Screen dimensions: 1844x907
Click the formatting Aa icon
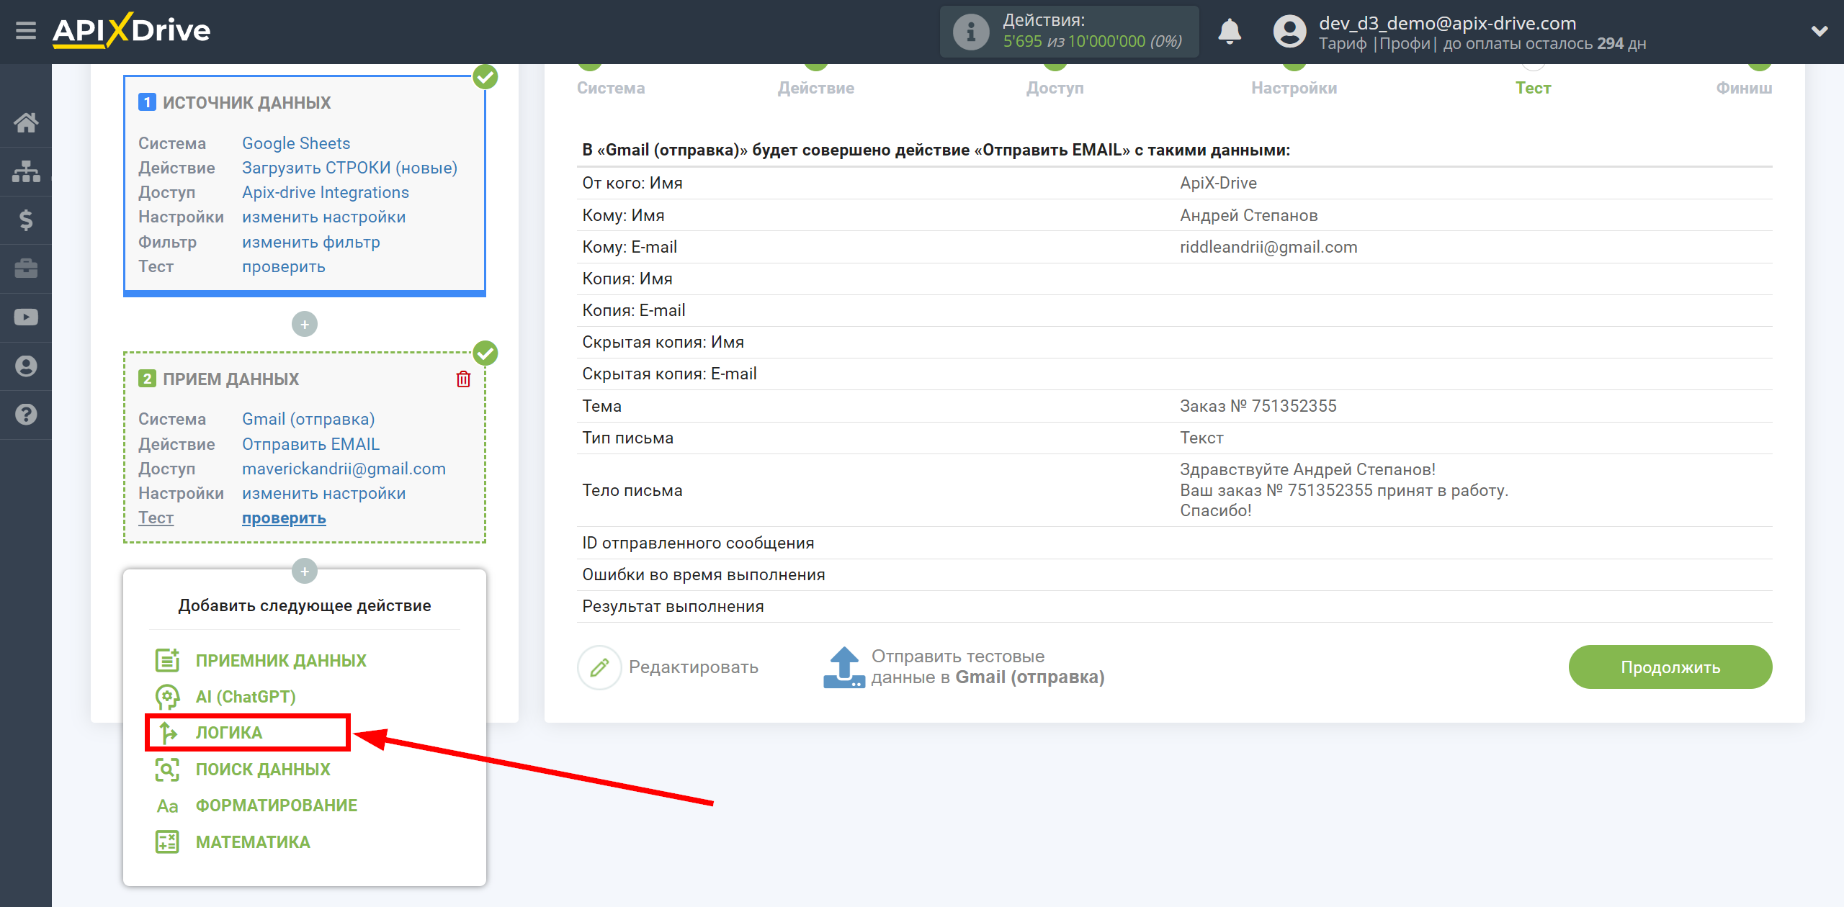point(167,806)
